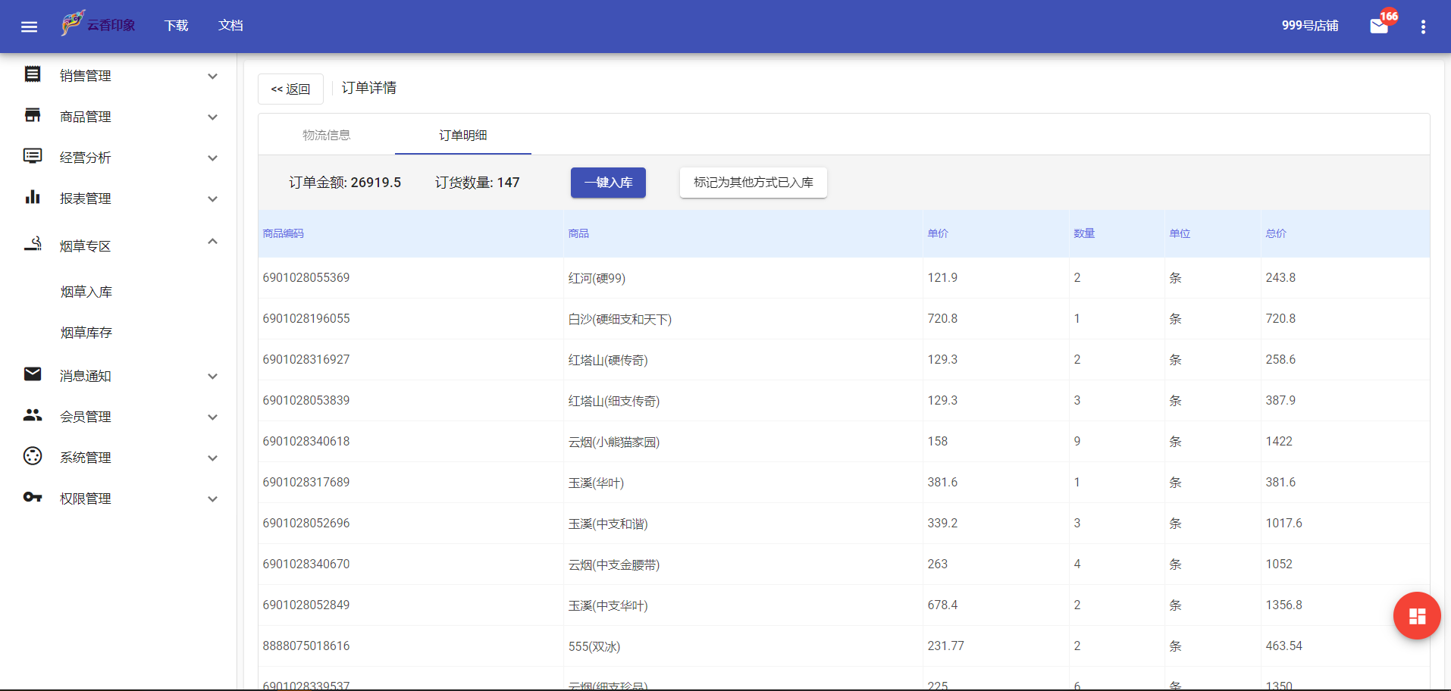Select the 销售管理 sidebar icon
1451x691 pixels.
[x=32, y=74]
